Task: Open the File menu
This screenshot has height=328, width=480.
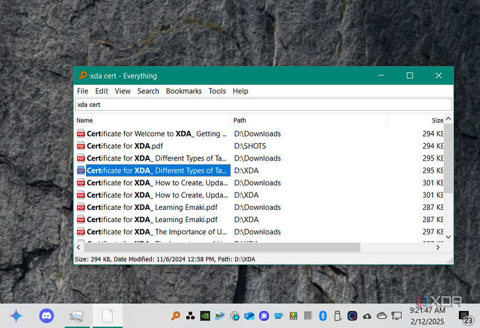Action: 83,91
